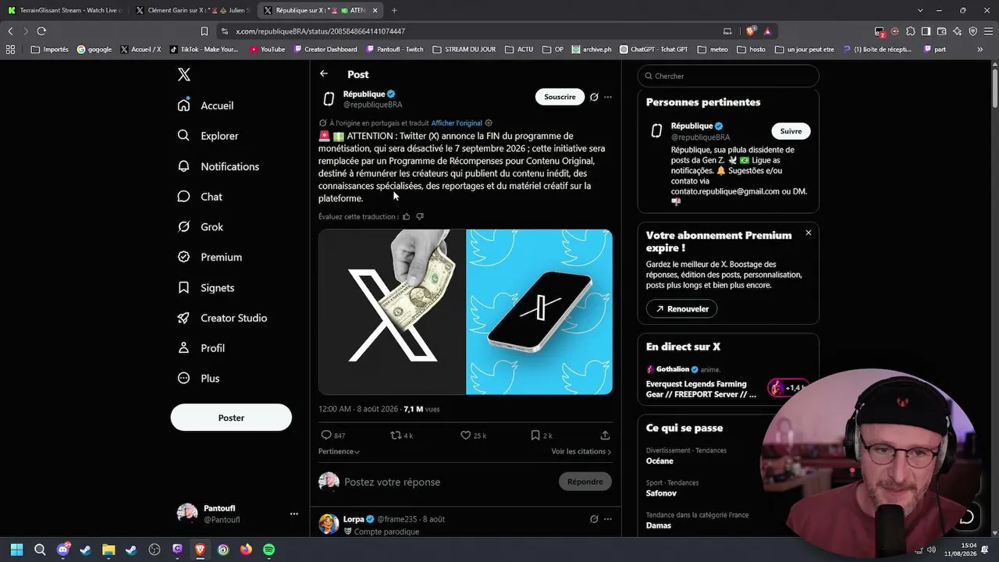Follow République with Suivre button

point(791,131)
